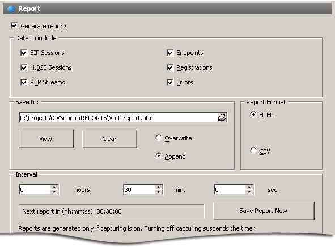Click the Save Report Now button

pyautogui.click(x=264, y=211)
